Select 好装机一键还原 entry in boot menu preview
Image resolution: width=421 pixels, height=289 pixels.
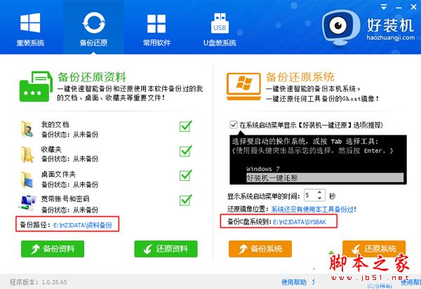[325, 177]
